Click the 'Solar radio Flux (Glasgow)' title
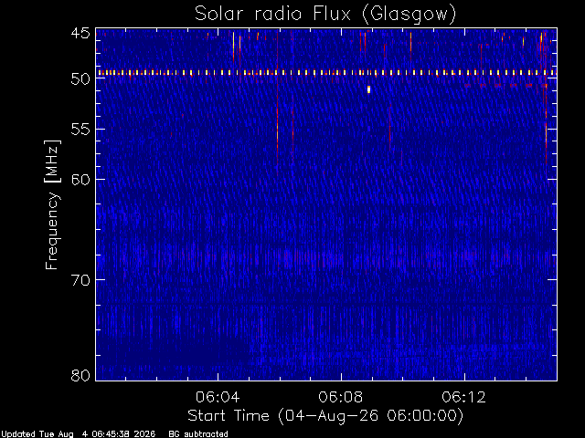The height and width of the screenshot is (438, 585). pos(325,15)
